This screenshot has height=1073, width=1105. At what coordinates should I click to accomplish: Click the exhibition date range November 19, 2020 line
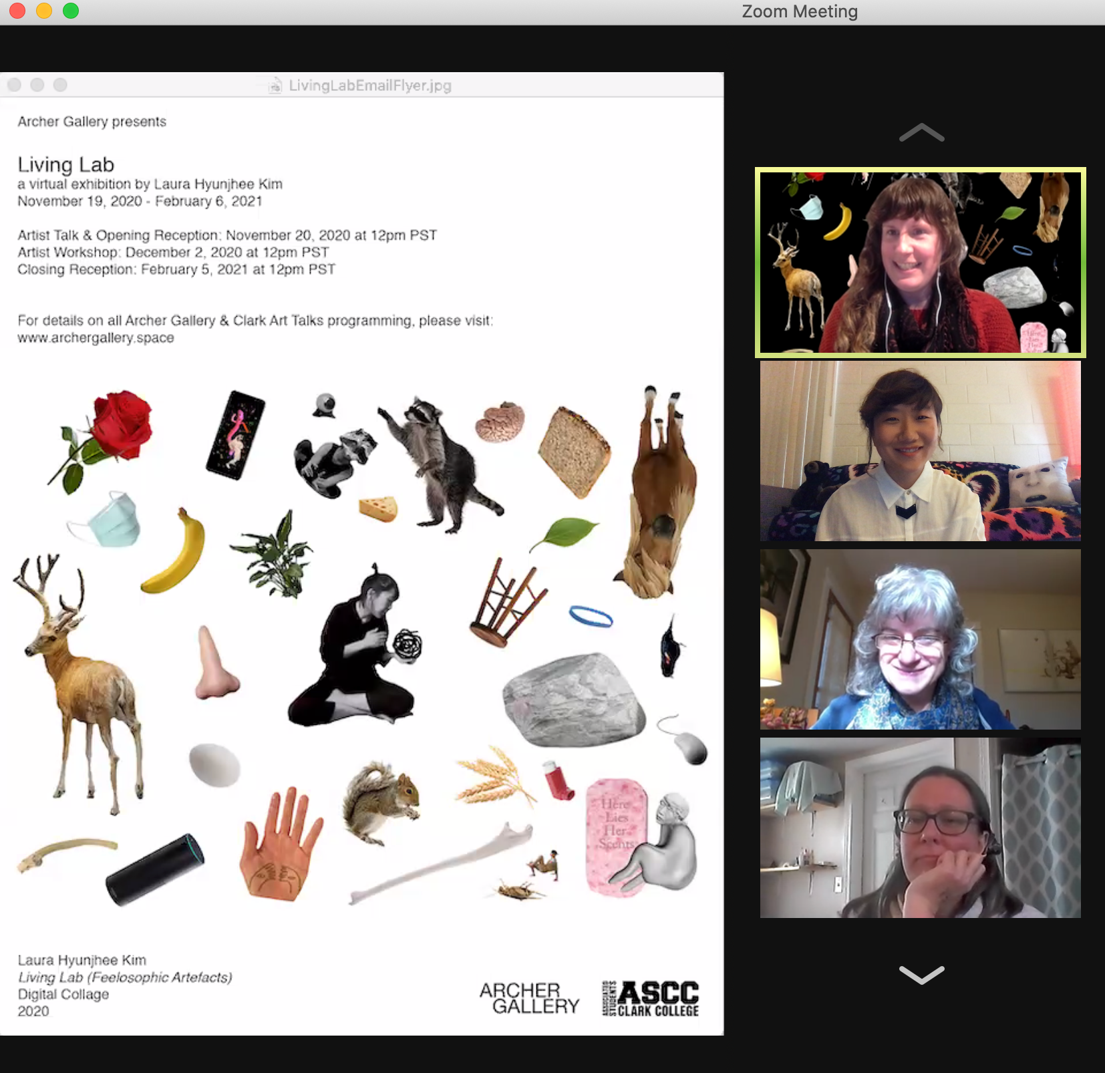[140, 201]
